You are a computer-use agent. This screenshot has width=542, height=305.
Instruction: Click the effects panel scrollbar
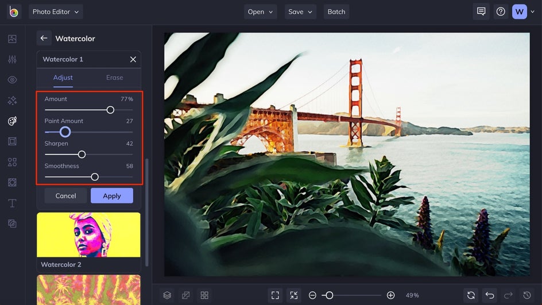point(147,213)
